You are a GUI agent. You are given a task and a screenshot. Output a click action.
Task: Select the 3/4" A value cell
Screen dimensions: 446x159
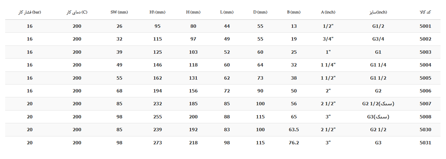pyautogui.click(x=328, y=39)
